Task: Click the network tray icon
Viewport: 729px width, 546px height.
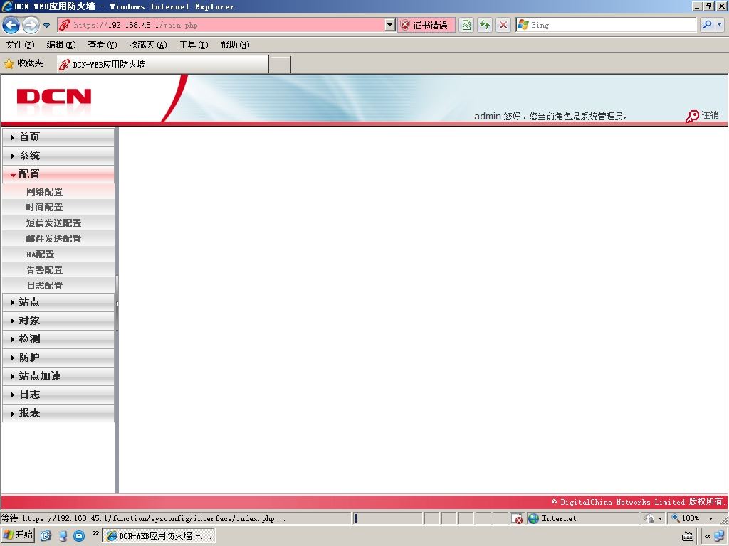Action: (x=719, y=536)
